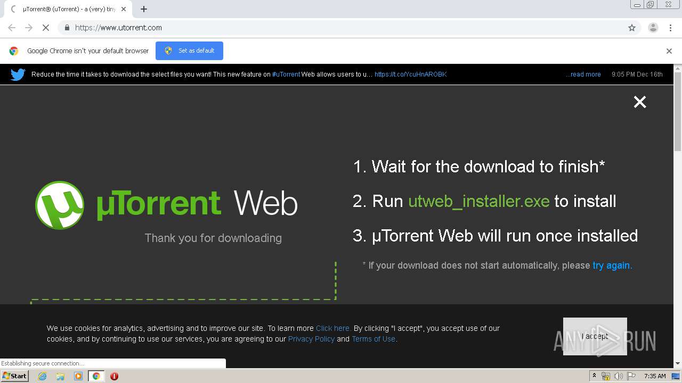Go back to the previous page
This screenshot has height=383, width=682.
12,28
